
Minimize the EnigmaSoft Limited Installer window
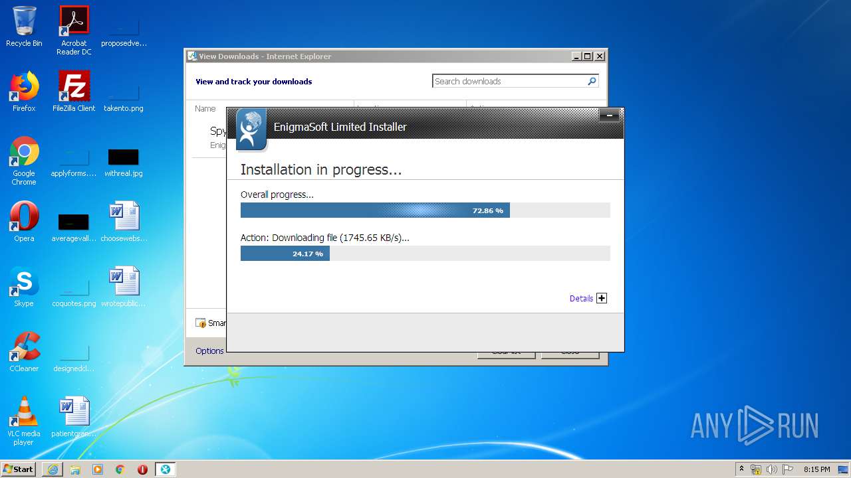[609, 116]
